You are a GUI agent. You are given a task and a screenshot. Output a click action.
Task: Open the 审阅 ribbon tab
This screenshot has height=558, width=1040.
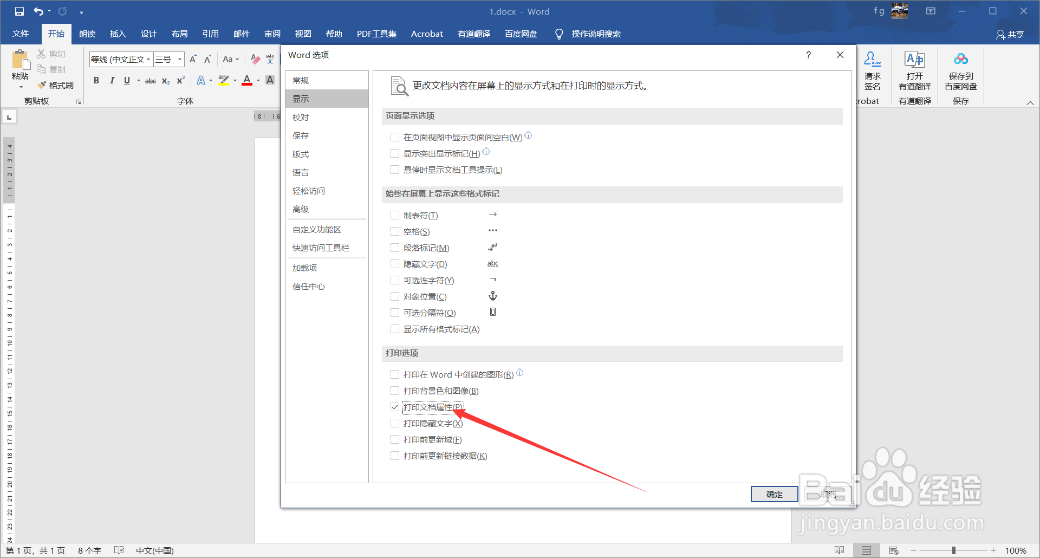point(272,34)
